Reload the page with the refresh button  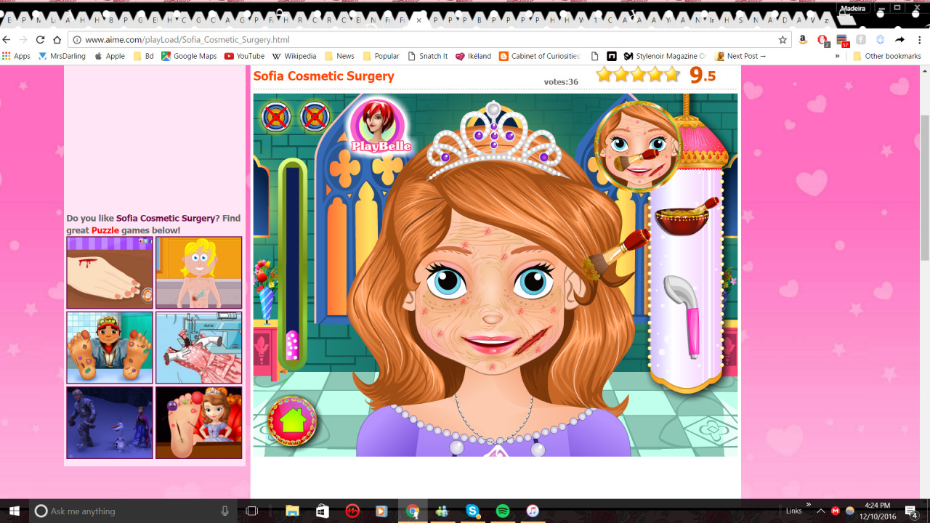[x=40, y=40]
